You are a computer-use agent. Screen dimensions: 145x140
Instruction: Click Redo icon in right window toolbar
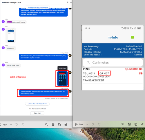99,124
